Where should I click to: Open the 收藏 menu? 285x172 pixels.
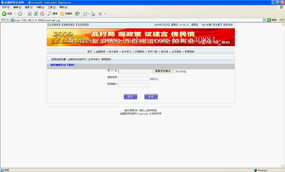click(40, 7)
